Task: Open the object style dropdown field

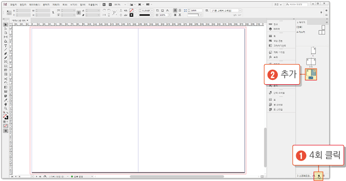Action: (x=226, y=11)
